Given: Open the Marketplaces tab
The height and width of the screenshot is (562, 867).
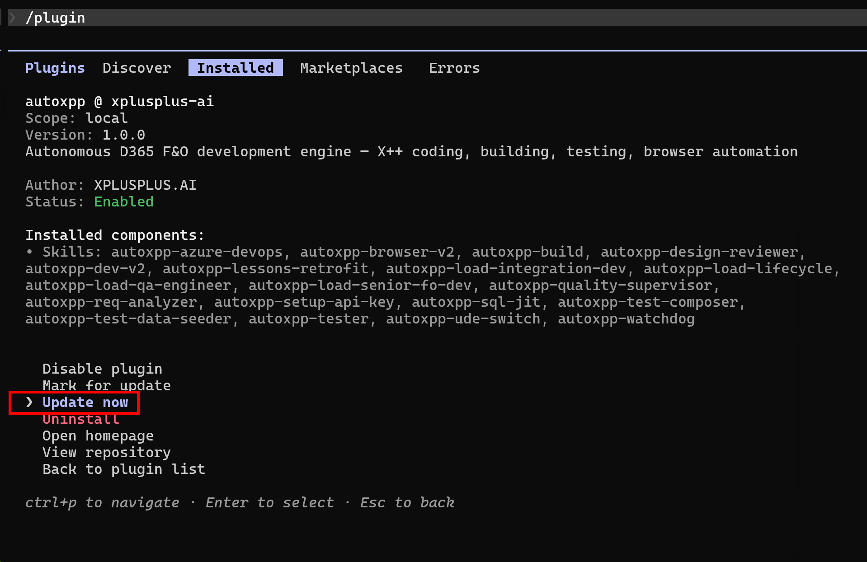Looking at the screenshot, I should pyautogui.click(x=351, y=68).
